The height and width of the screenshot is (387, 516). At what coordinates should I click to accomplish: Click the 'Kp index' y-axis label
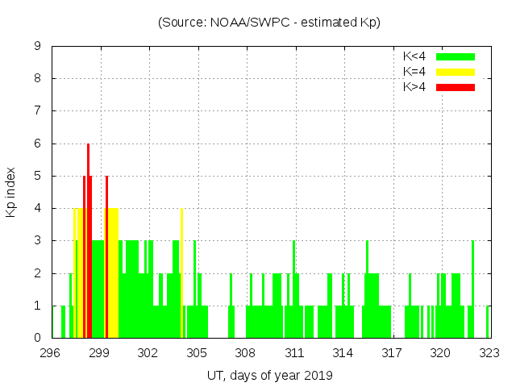(x=11, y=192)
